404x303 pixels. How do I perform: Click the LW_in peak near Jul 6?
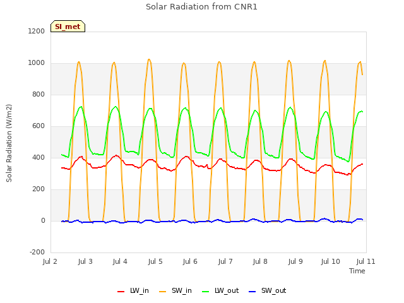click(186, 157)
